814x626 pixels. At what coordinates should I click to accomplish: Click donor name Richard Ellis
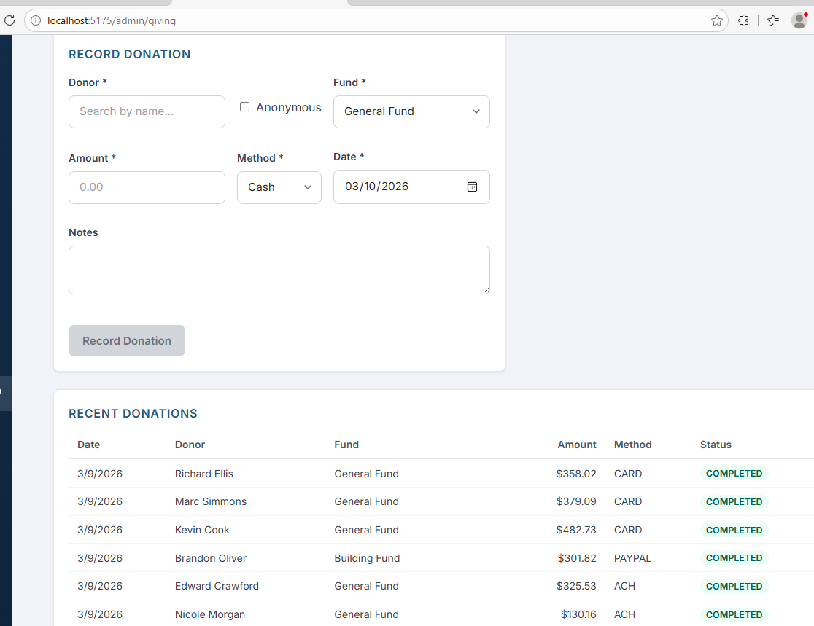click(204, 473)
